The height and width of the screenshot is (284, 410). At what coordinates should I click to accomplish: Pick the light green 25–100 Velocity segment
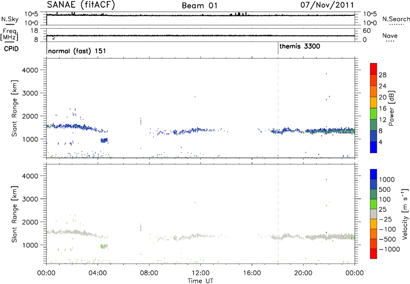(374, 204)
